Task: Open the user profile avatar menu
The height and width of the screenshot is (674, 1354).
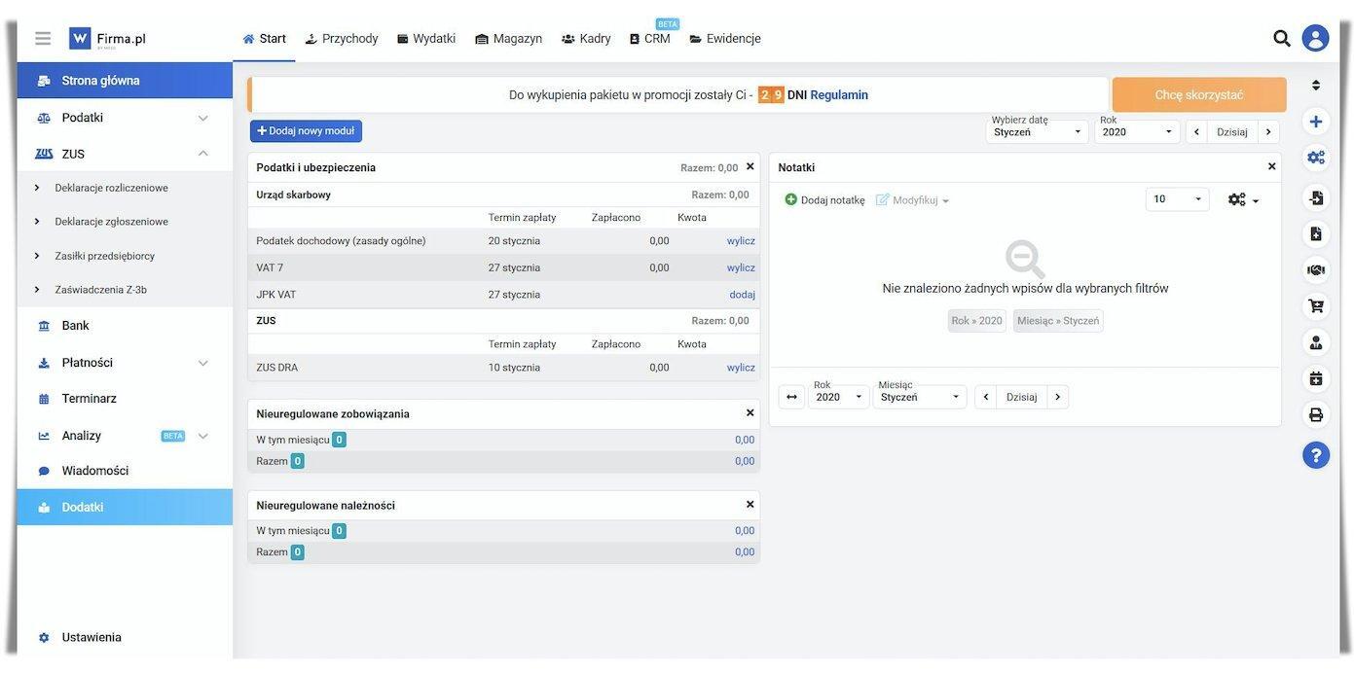Action: click(x=1315, y=39)
